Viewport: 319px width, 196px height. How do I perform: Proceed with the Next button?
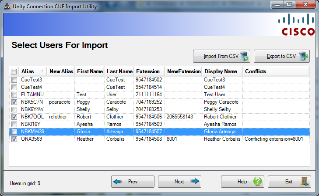179,182
